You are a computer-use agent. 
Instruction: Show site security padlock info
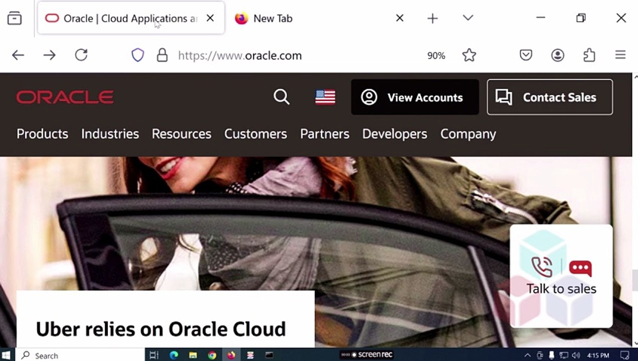162,55
